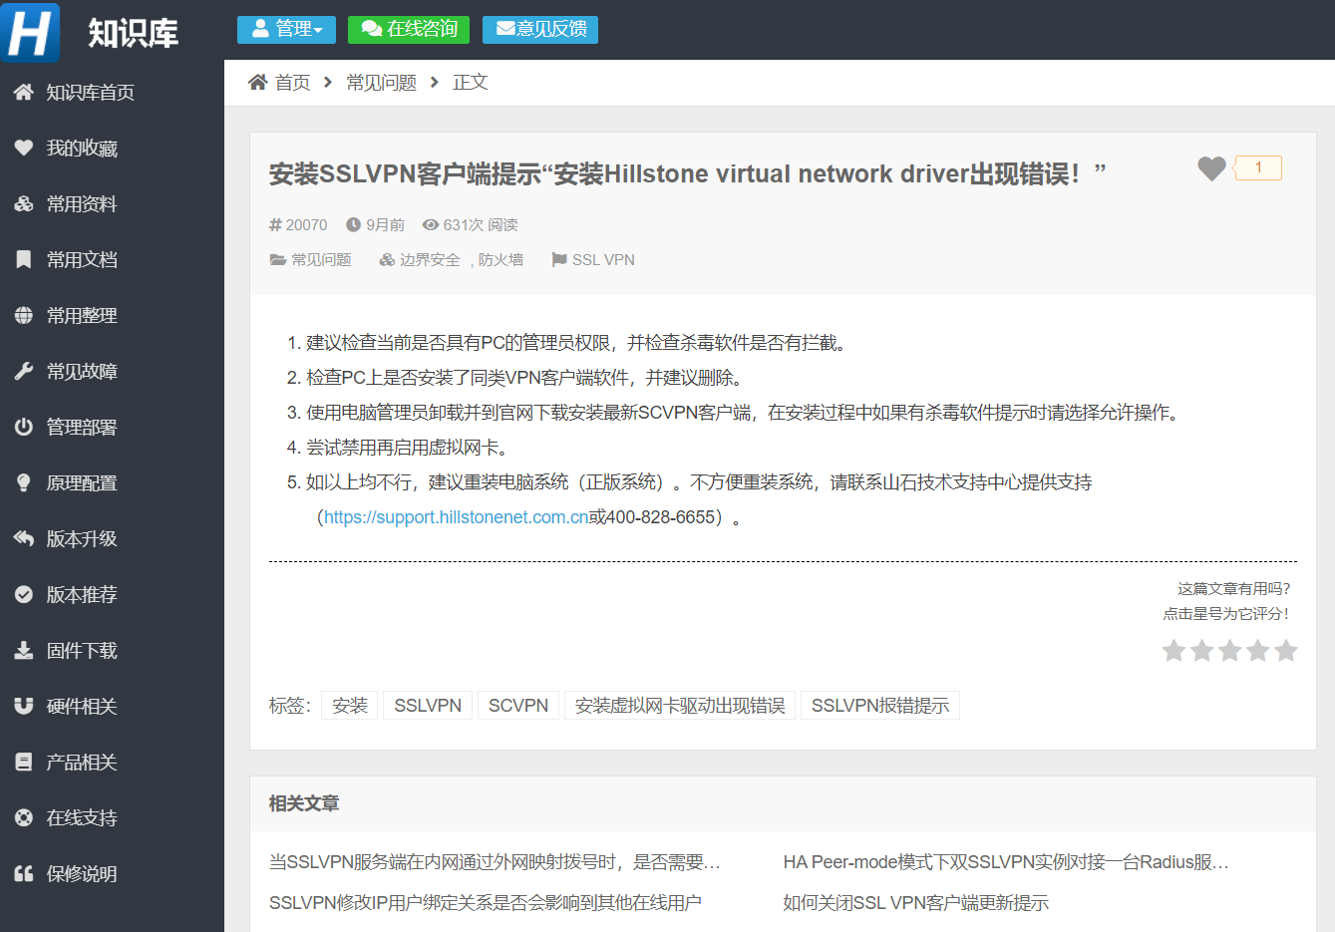Image resolution: width=1335 pixels, height=932 pixels.
Task: Click the H knowledge base logo
Action: (30, 32)
